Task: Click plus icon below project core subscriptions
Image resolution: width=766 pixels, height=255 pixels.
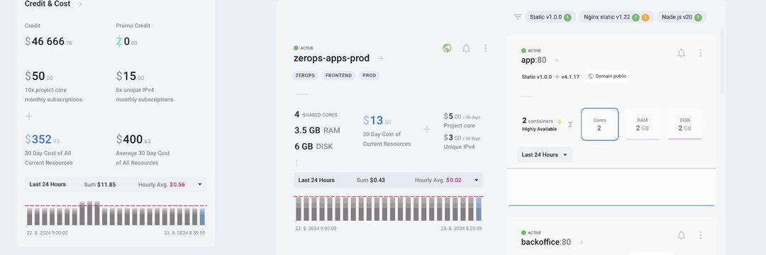Action: click(x=29, y=117)
